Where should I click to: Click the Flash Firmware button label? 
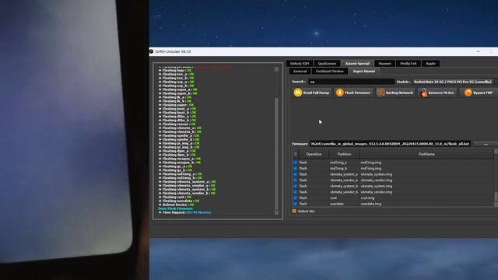[358, 93]
